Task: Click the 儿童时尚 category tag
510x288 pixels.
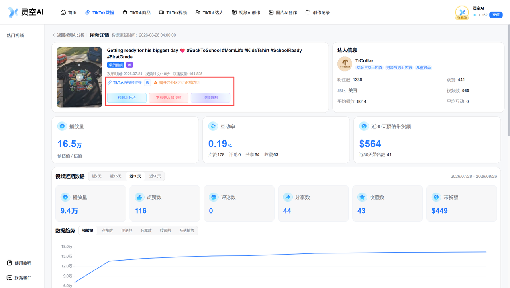Action: coord(423,68)
